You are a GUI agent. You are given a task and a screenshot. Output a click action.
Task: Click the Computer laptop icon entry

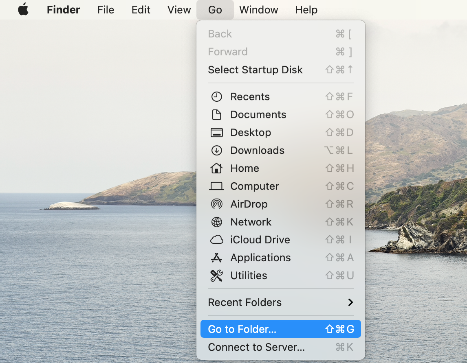pos(216,186)
